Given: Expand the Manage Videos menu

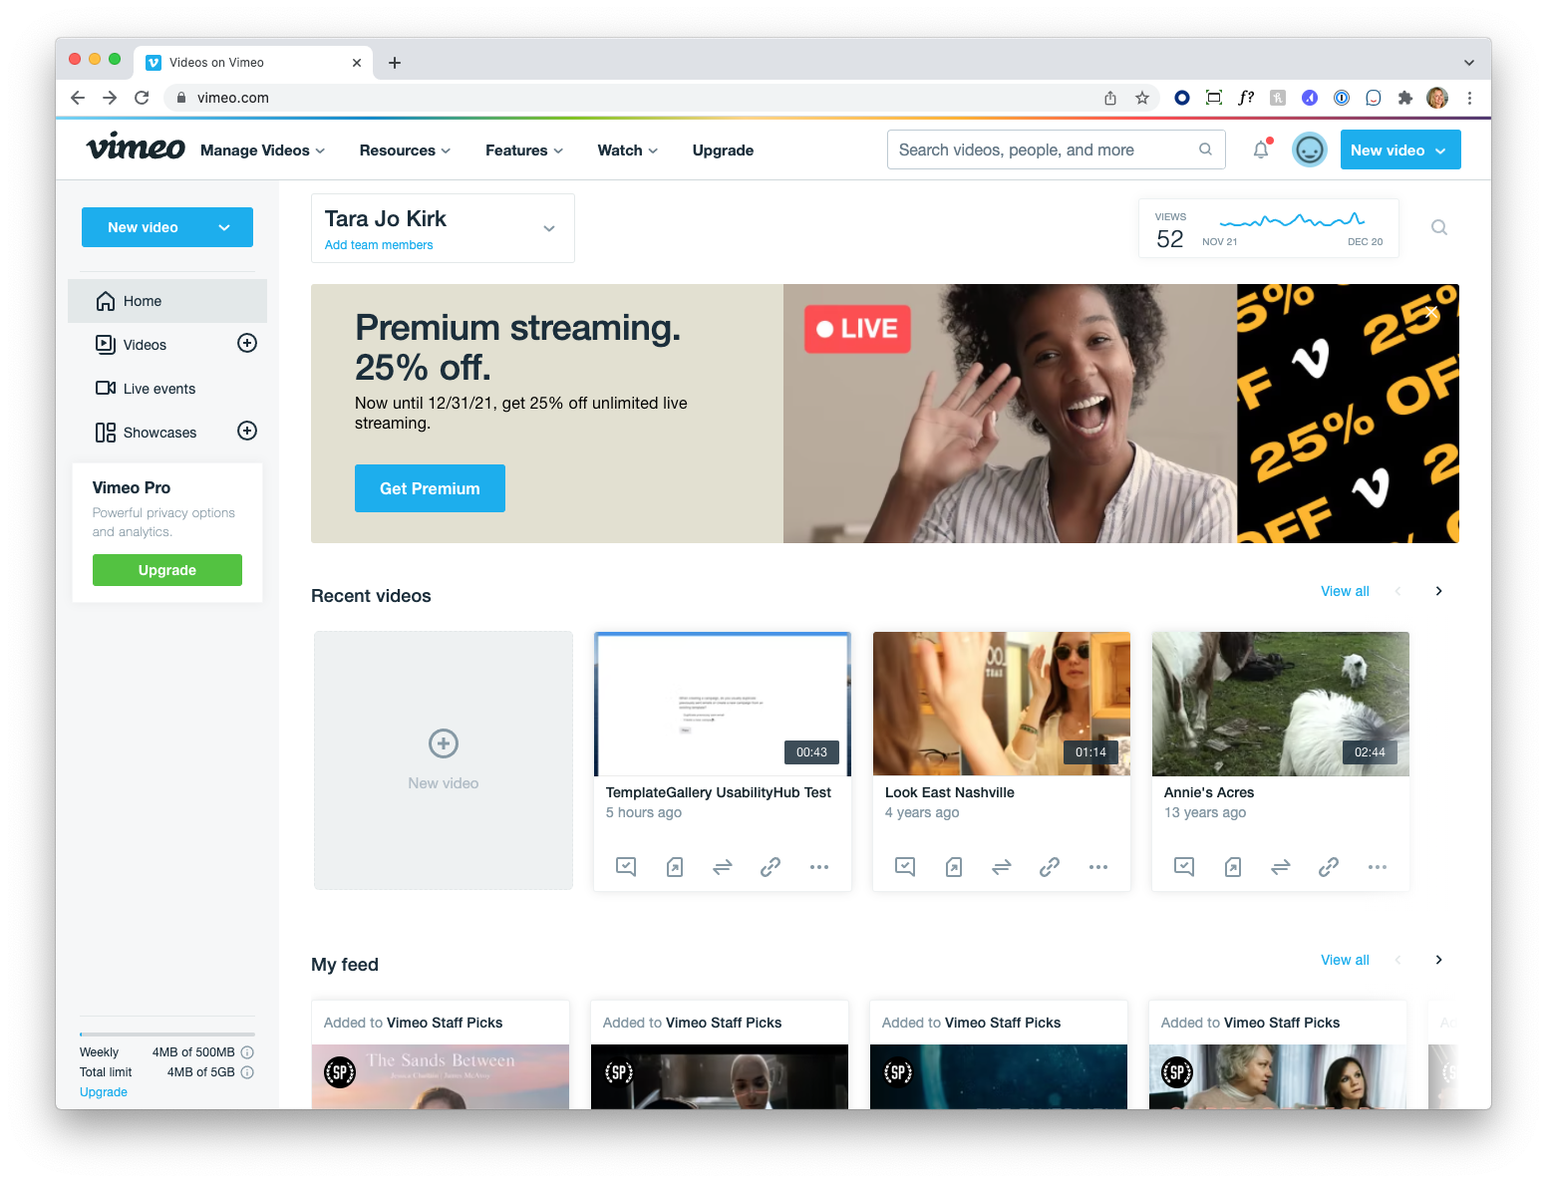Looking at the screenshot, I should coord(263,150).
